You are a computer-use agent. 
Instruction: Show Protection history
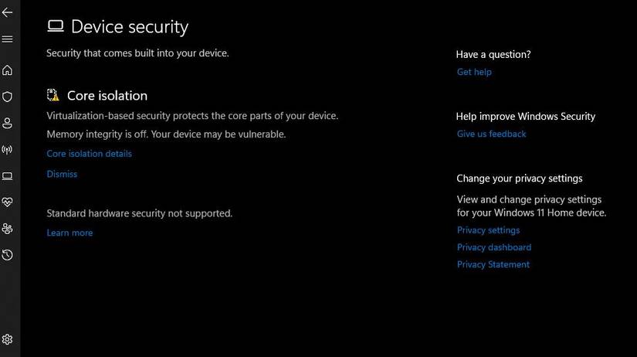[8, 254]
